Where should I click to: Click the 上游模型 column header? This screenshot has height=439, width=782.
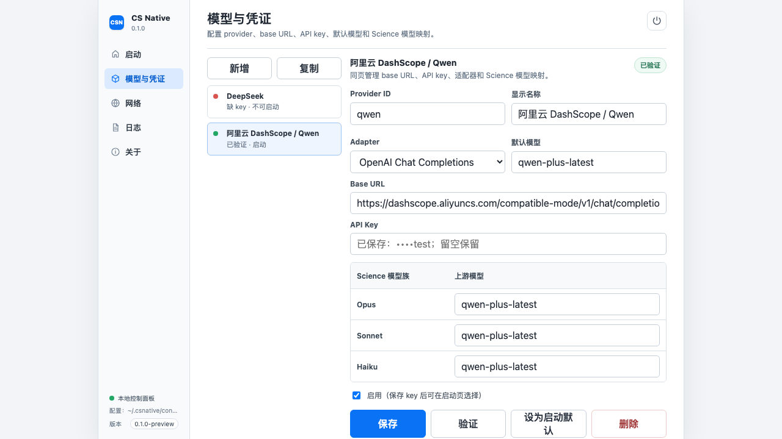(x=469, y=276)
